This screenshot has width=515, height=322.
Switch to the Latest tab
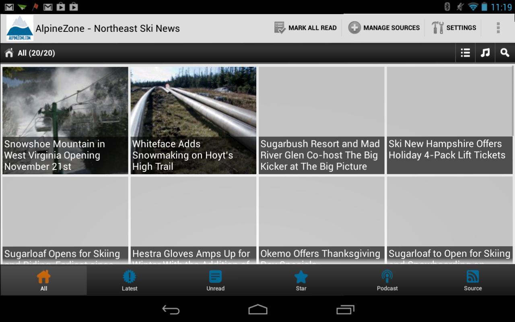click(129, 280)
